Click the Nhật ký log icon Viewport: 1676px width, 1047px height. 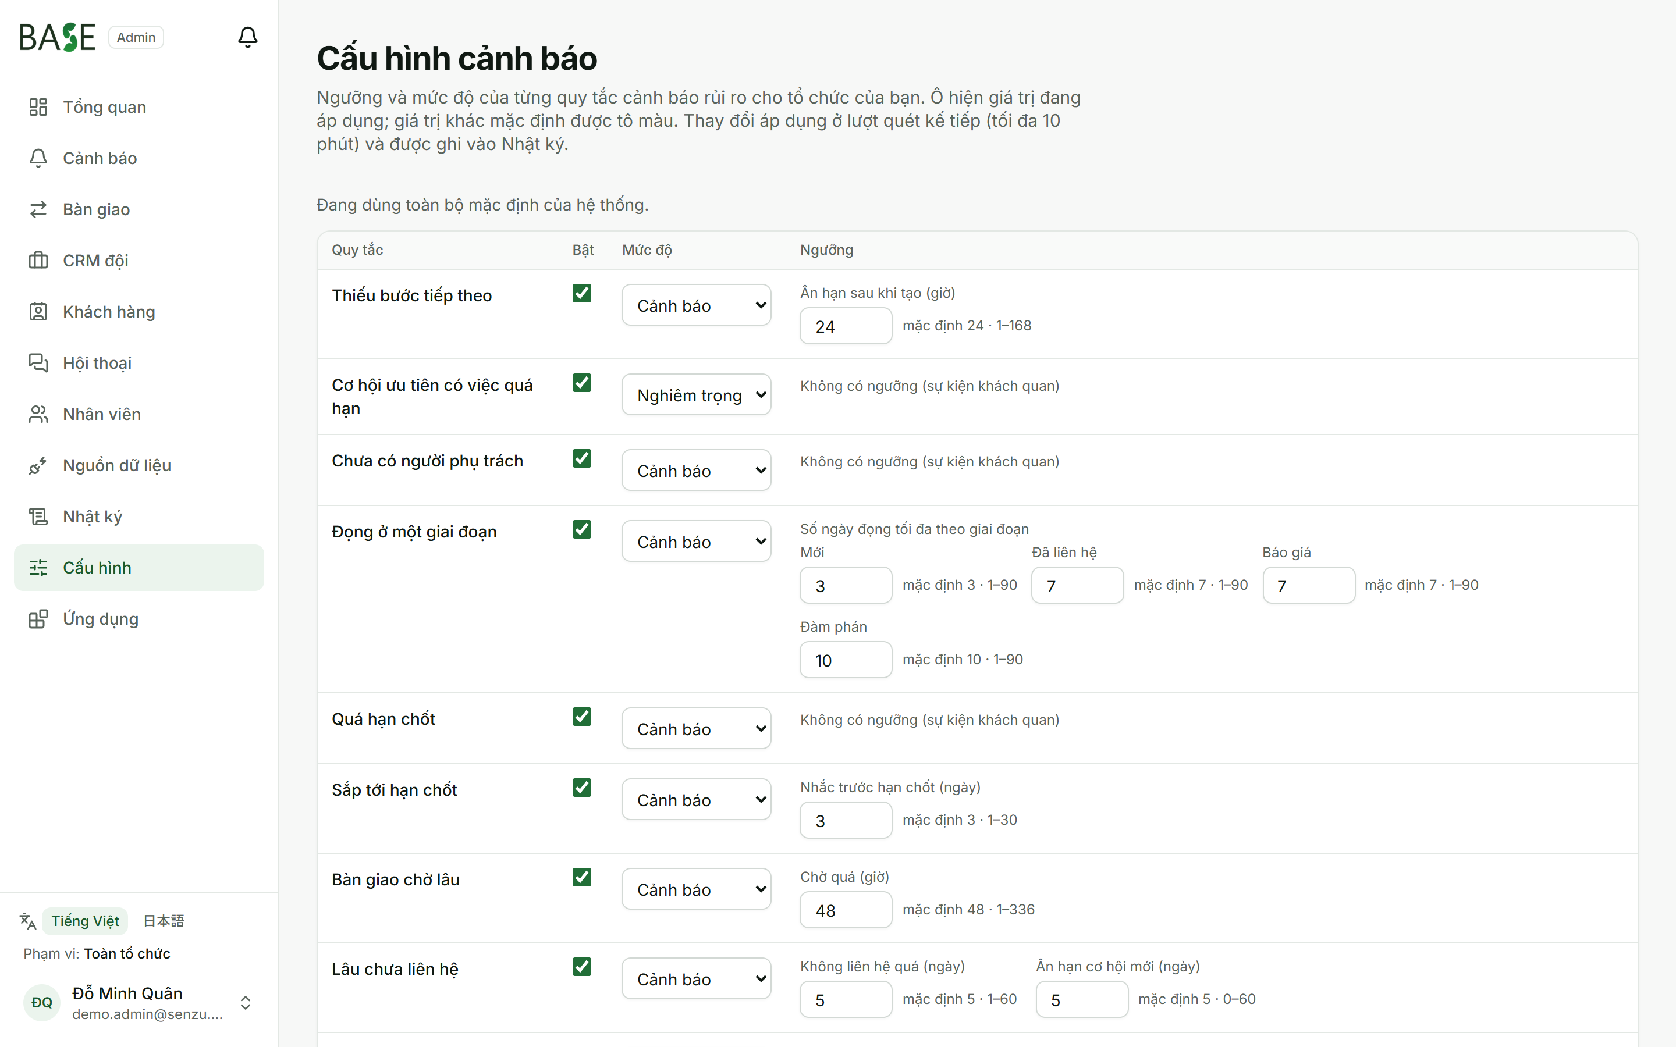[38, 517]
